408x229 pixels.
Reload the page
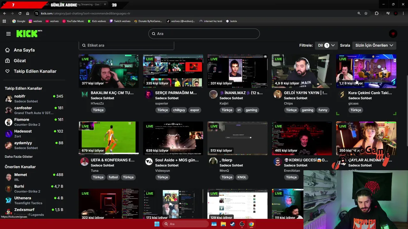[20, 13]
